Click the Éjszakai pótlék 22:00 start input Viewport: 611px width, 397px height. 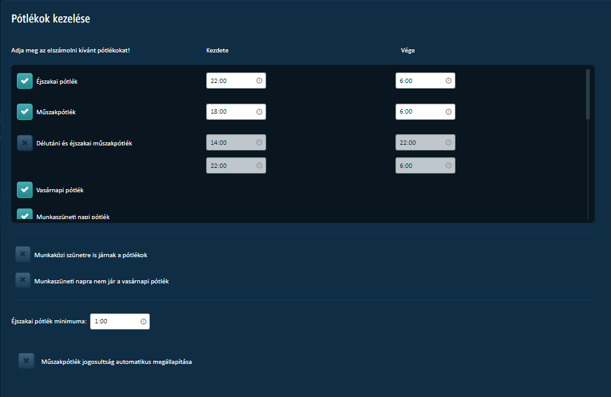point(236,81)
